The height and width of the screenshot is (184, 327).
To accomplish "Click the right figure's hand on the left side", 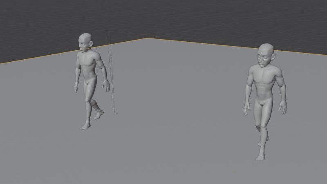I will pos(247,110).
